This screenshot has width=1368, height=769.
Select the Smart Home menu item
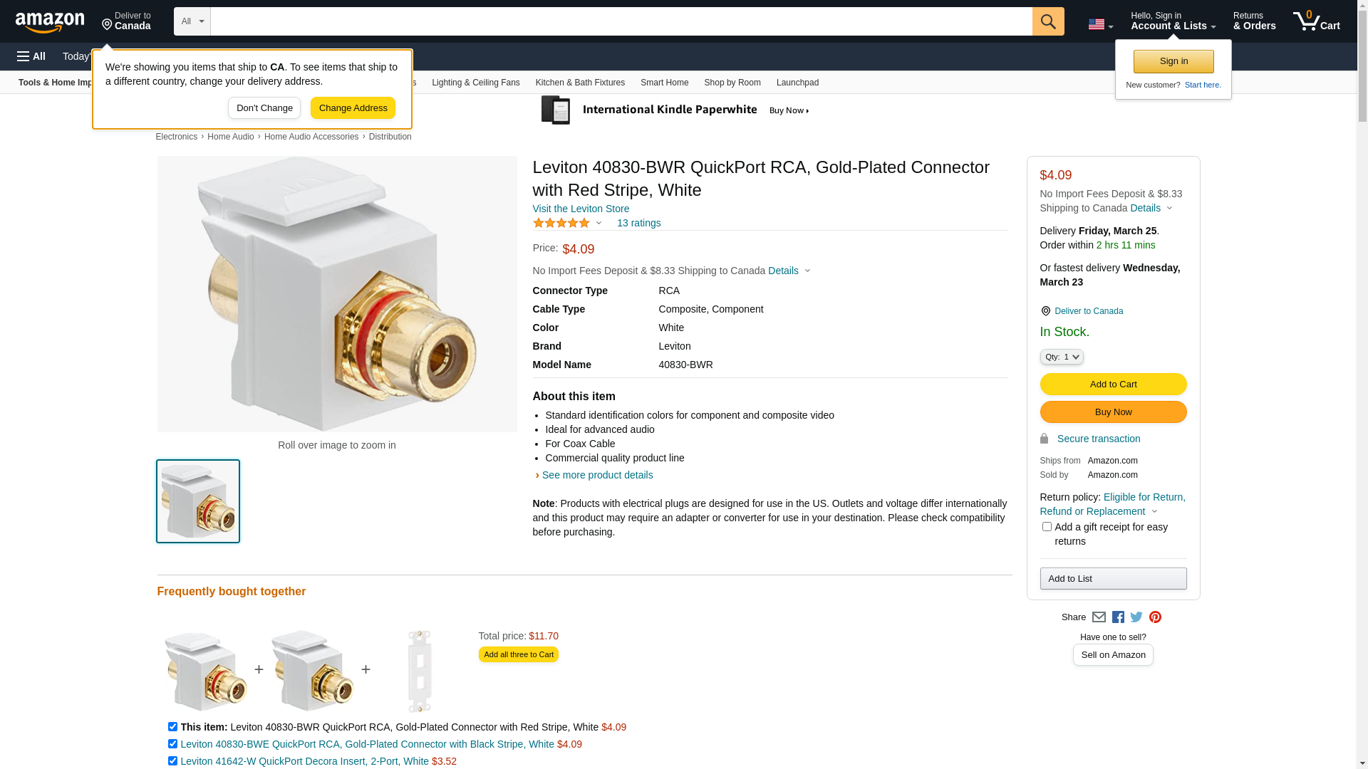click(665, 83)
